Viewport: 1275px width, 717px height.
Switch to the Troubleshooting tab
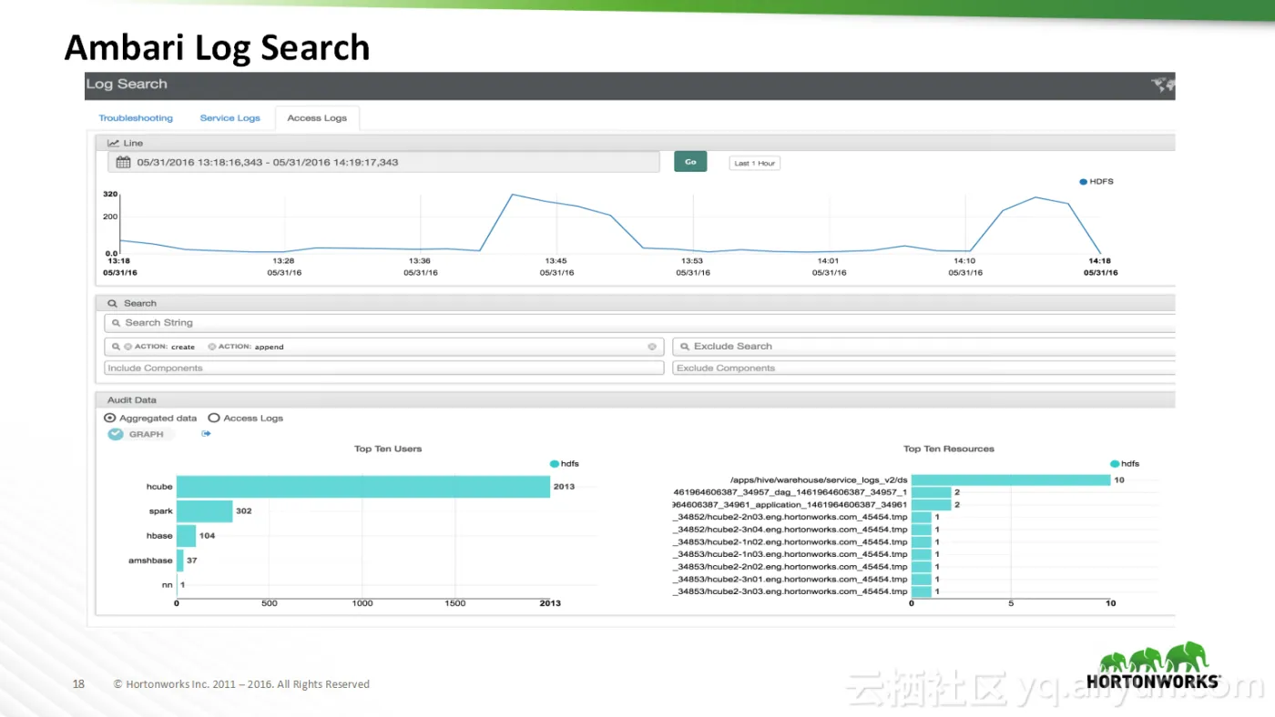click(x=136, y=118)
